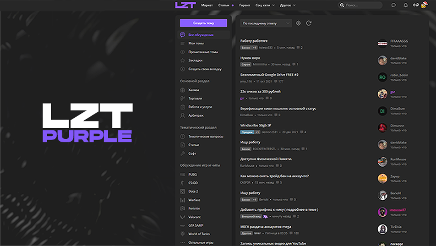Expand the Соц. сети dropdown
This screenshot has height=246, width=436.
pos(265,5)
